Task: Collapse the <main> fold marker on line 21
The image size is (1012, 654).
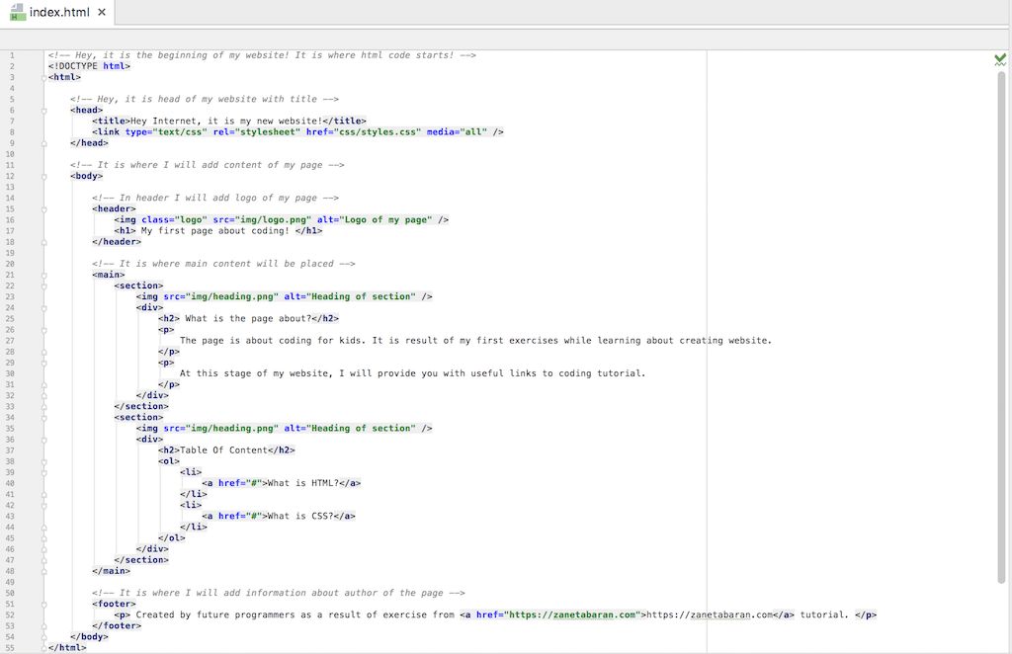Action: [43, 275]
